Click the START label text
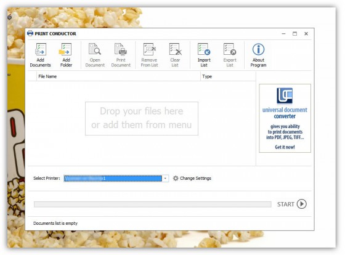This screenshot has width=345, height=255. [286, 204]
